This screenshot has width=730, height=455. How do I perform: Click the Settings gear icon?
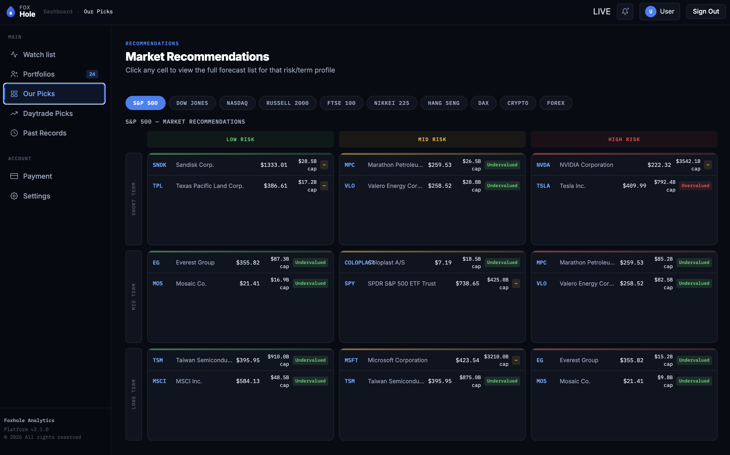click(14, 196)
